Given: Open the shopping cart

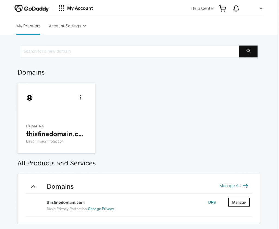Looking at the screenshot, I should 222,8.
